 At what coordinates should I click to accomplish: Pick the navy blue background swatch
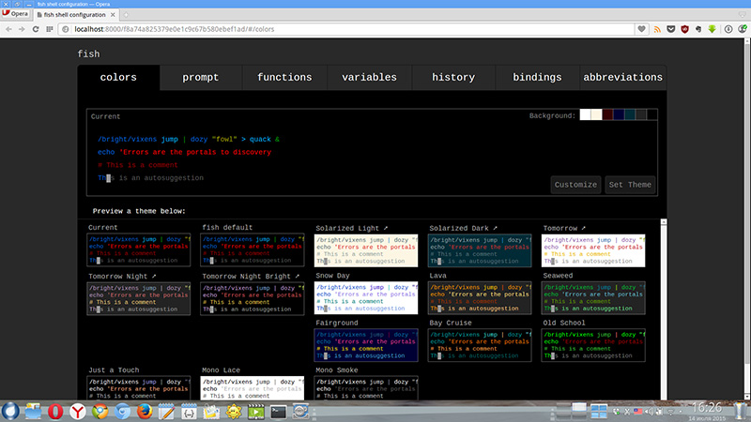click(x=619, y=114)
